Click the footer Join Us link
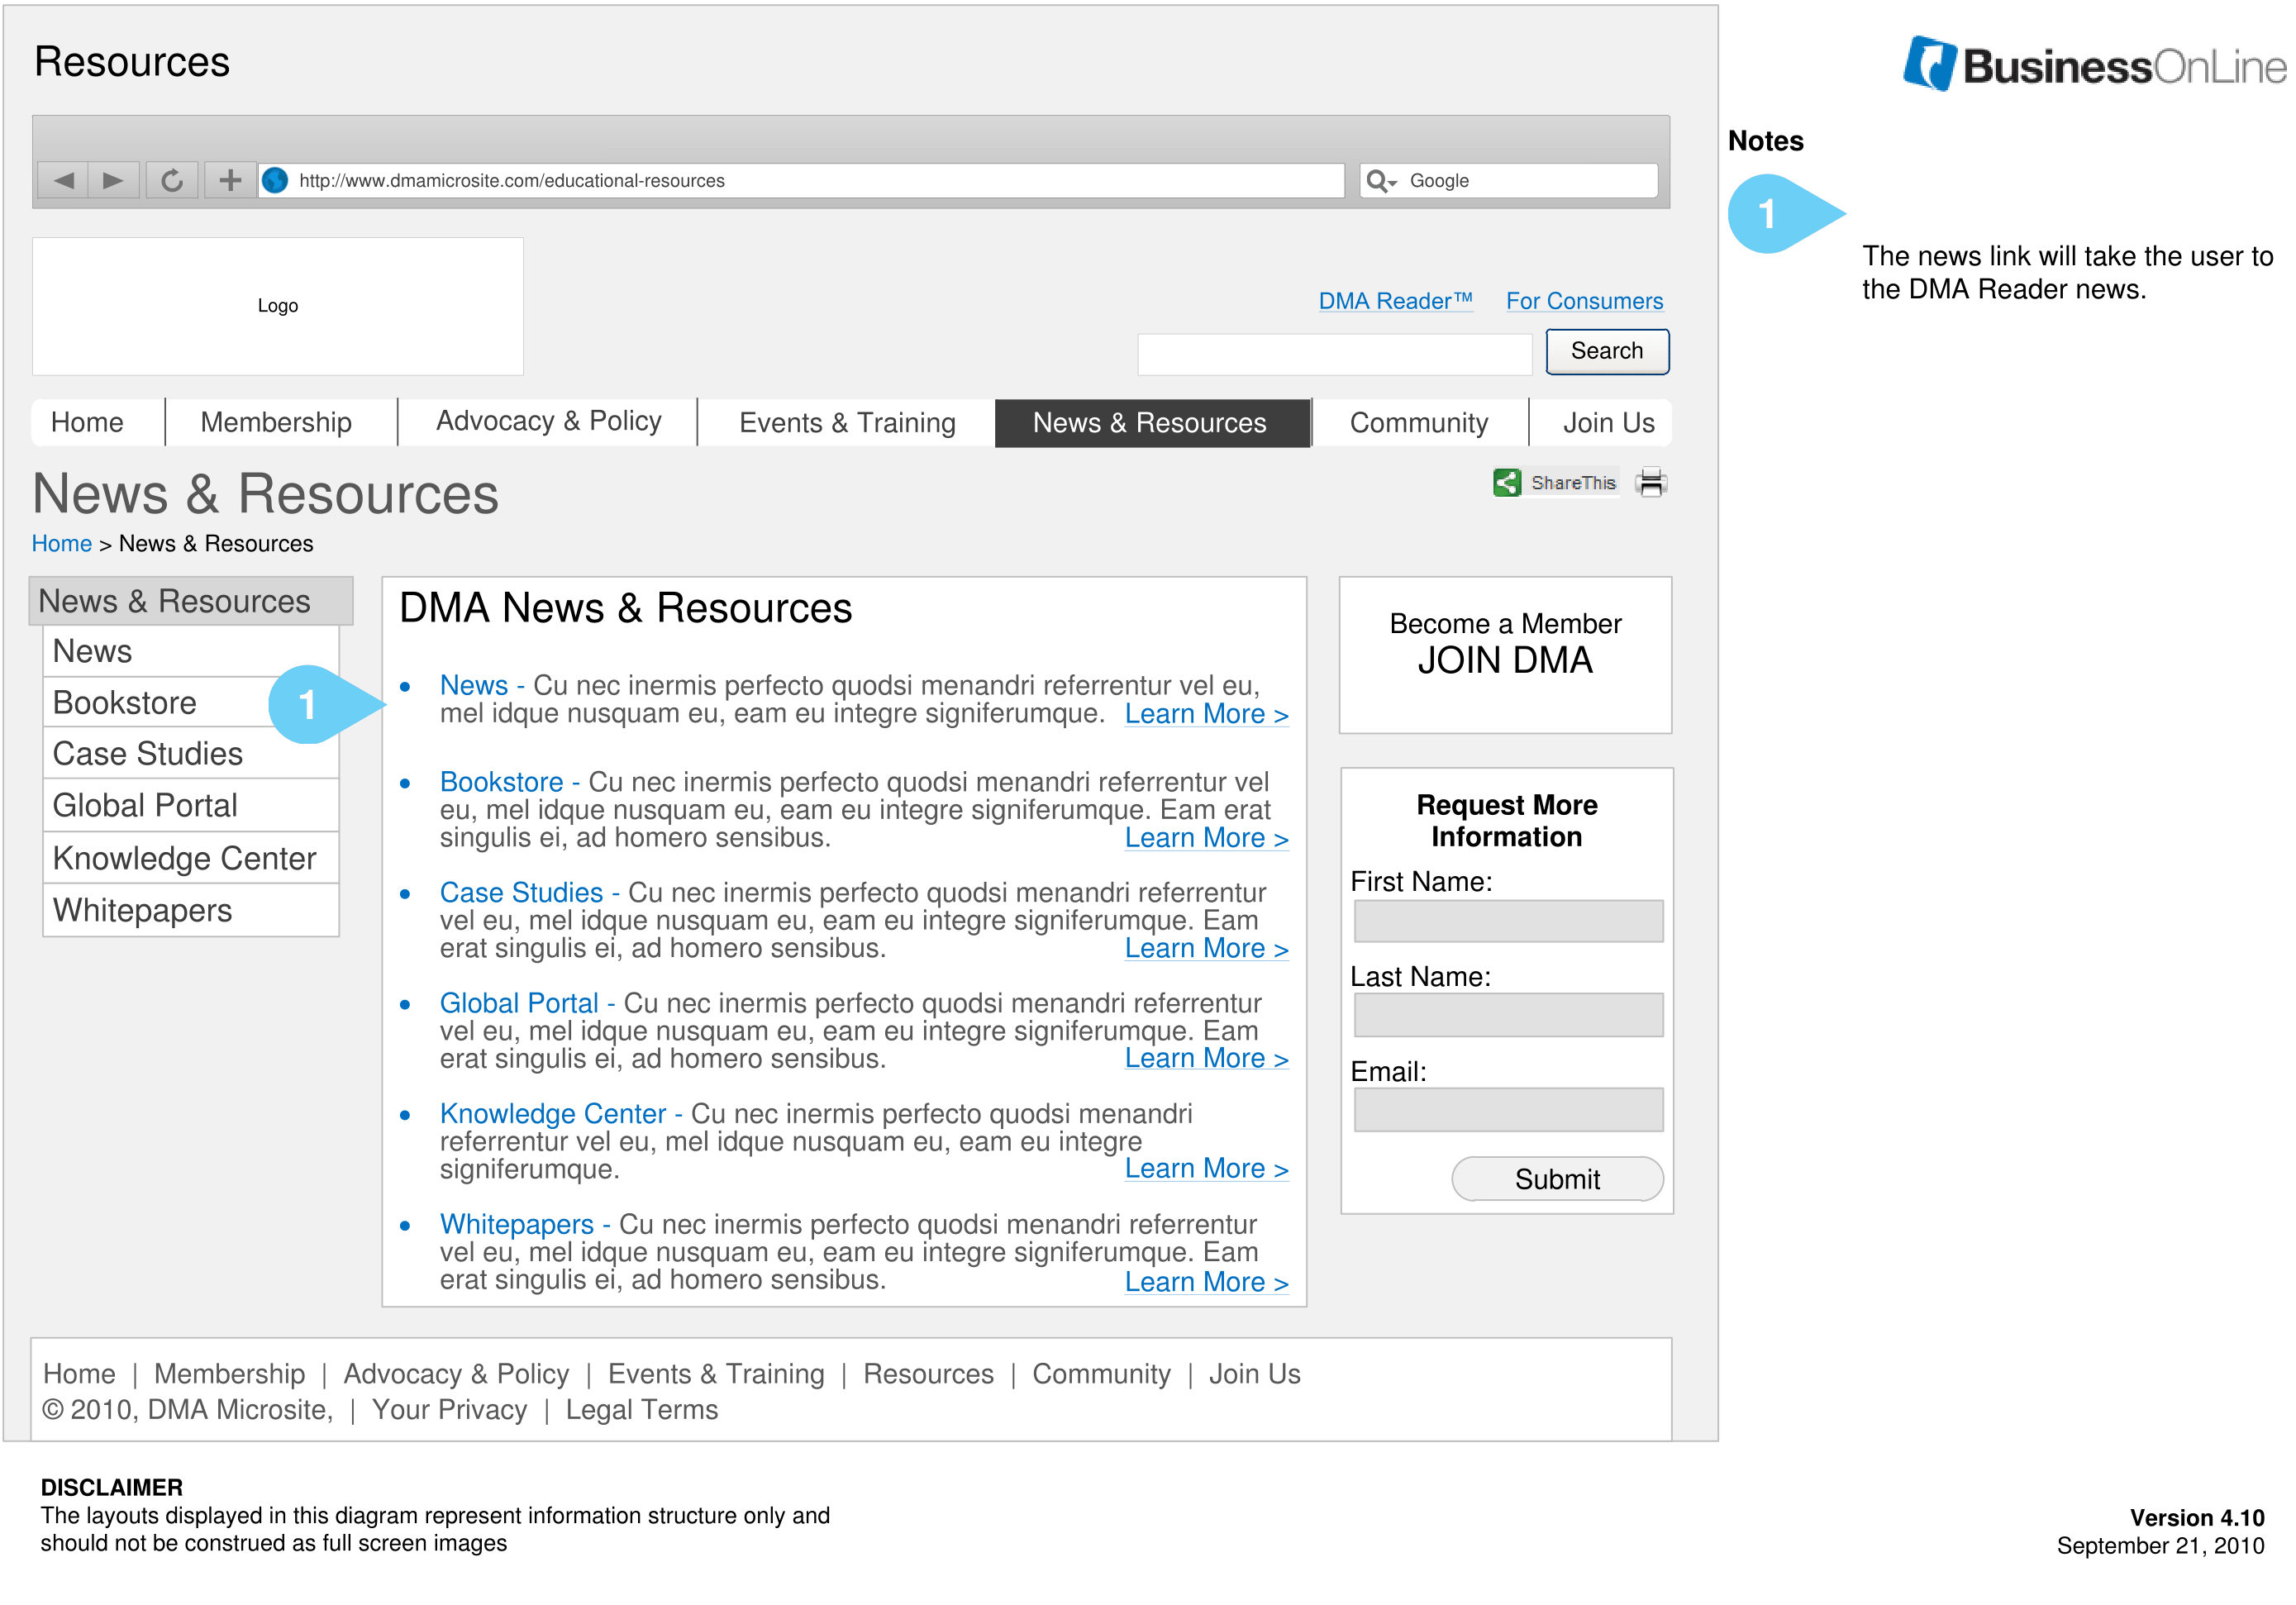This screenshot has width=2296, height=1605. pyautogui.click(x=1254, y=1374)
